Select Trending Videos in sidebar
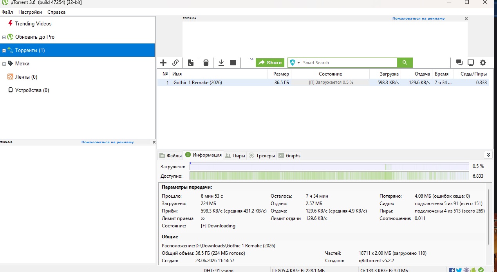497x272 pixels. 33,23
